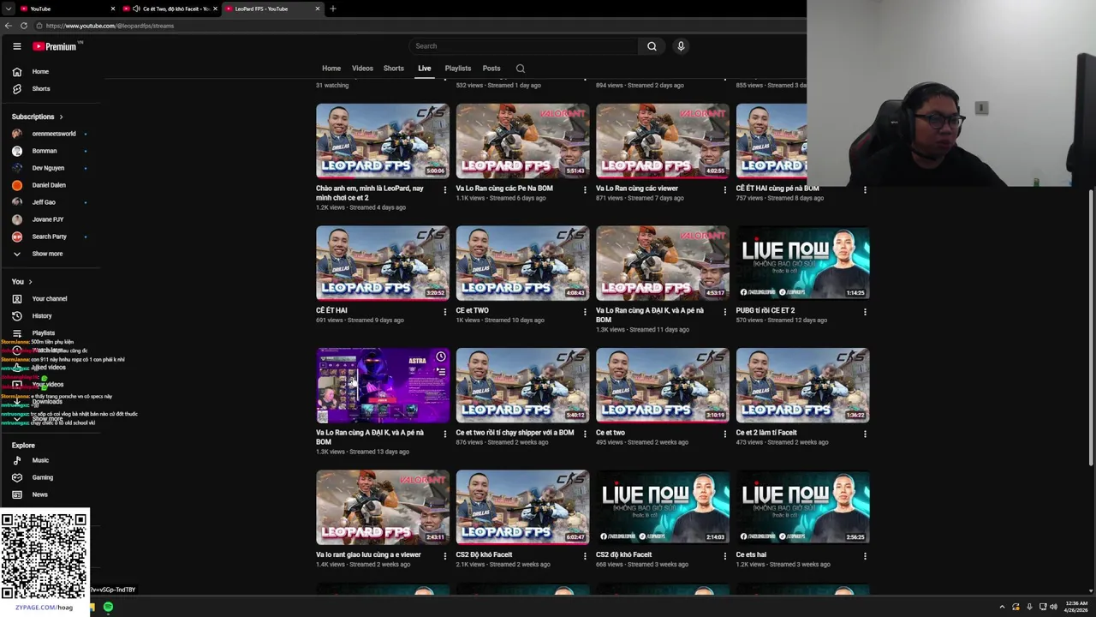The image size is (1096, 617).
Task: Click Shorts icon in the sidebar
Action: click(17, 89)
